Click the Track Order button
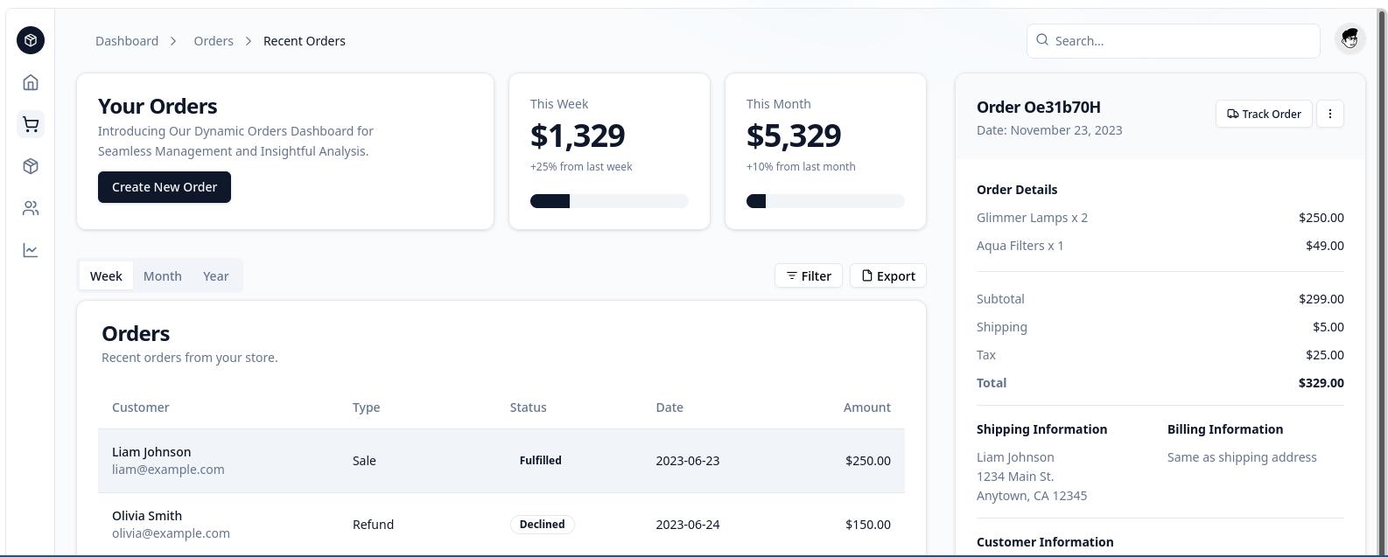Image resolution: width=1388 pixels, height=557 pixels. (1264, 114)
